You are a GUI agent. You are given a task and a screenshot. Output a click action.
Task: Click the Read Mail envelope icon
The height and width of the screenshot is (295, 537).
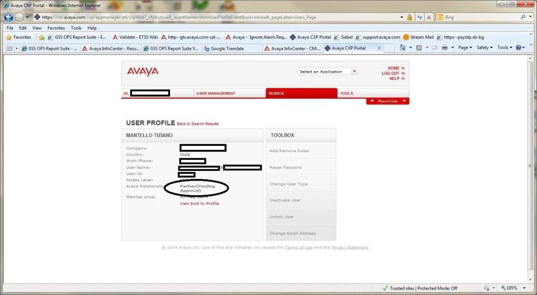pyautogui.click(x=435, y=47)
